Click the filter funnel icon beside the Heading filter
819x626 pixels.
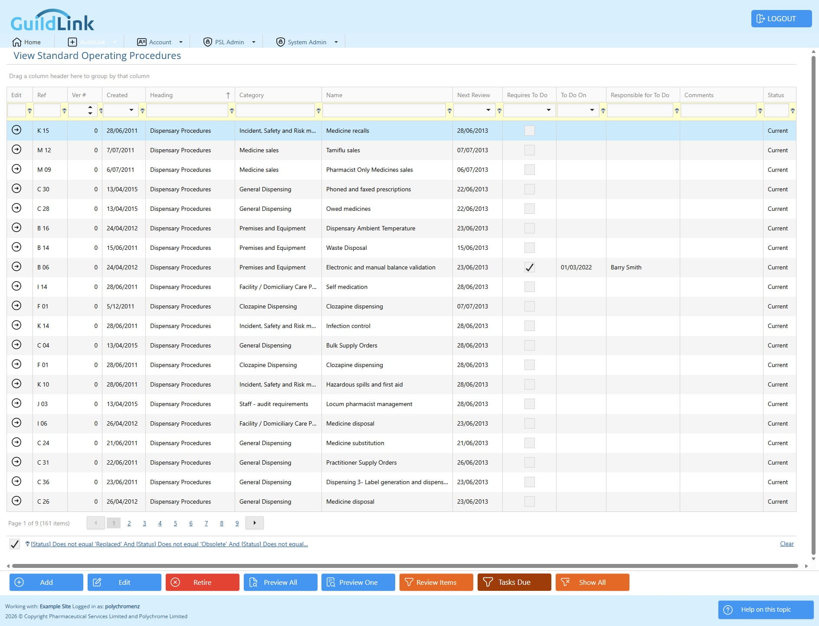tap(232, 111)
